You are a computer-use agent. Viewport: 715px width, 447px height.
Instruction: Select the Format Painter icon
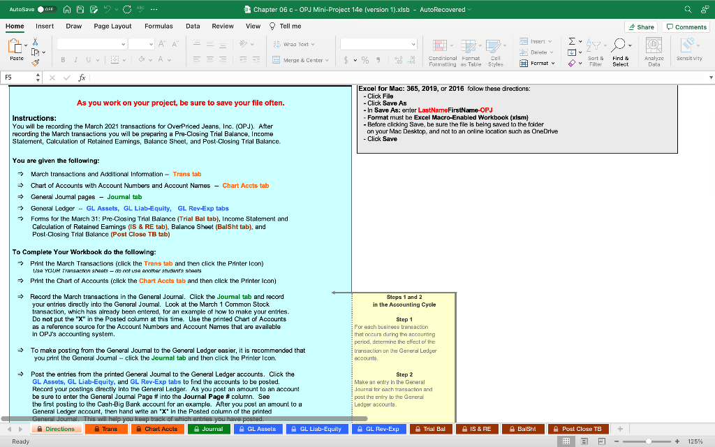click(x=35, y=62)
